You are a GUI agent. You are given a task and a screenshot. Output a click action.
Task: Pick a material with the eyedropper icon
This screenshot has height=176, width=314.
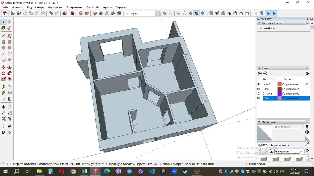click(307, 144)
